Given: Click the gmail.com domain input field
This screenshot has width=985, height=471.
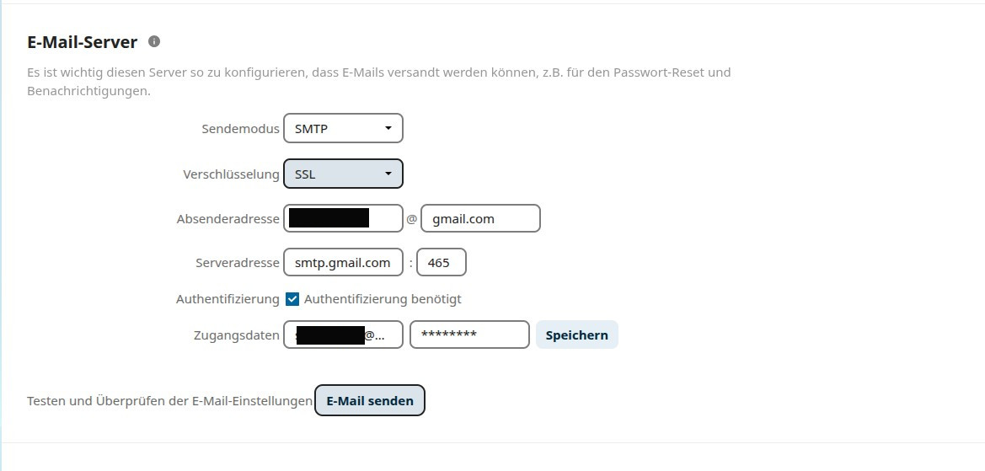Looking at the screenshot, I should pos(480,219).
